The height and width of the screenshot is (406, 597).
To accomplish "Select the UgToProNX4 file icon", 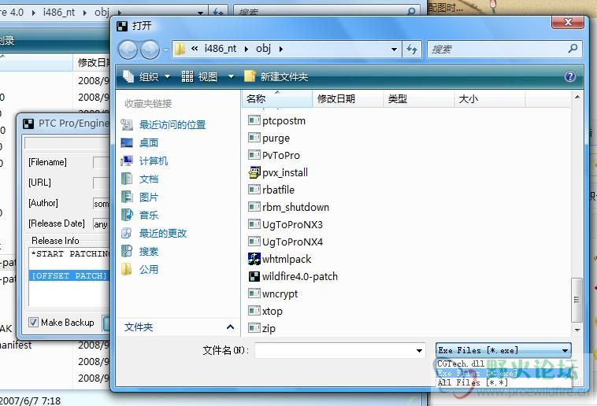I will 254,242.
